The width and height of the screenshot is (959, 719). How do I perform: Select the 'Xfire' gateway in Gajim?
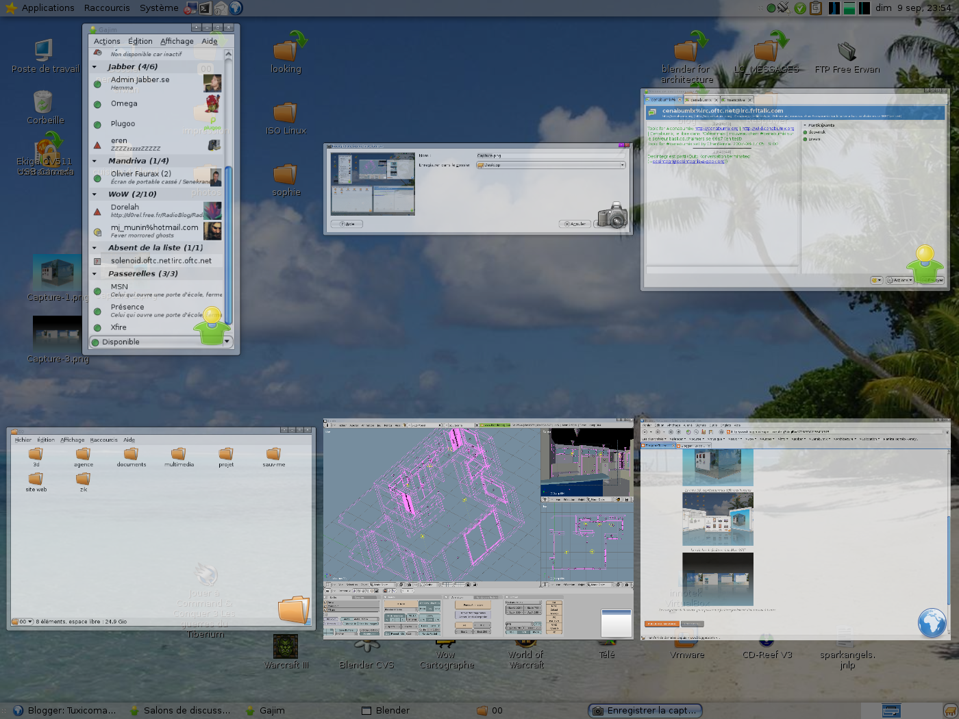click(158, 327)
